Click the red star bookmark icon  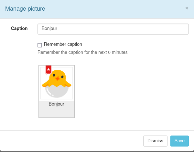(48, 69)
